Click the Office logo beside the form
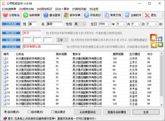165x121 pixels. pyautogui.click(x=156, y=41)
